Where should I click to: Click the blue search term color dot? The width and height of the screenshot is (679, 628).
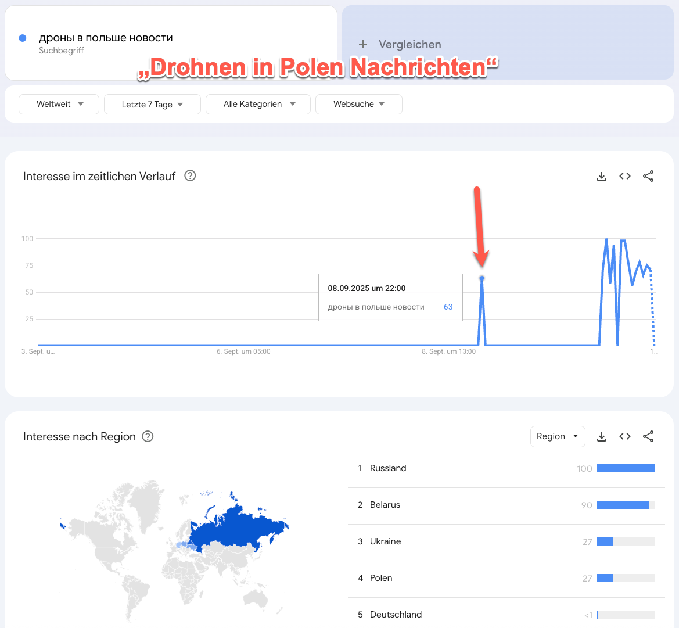pyautogui.click(x=23, y=38)
